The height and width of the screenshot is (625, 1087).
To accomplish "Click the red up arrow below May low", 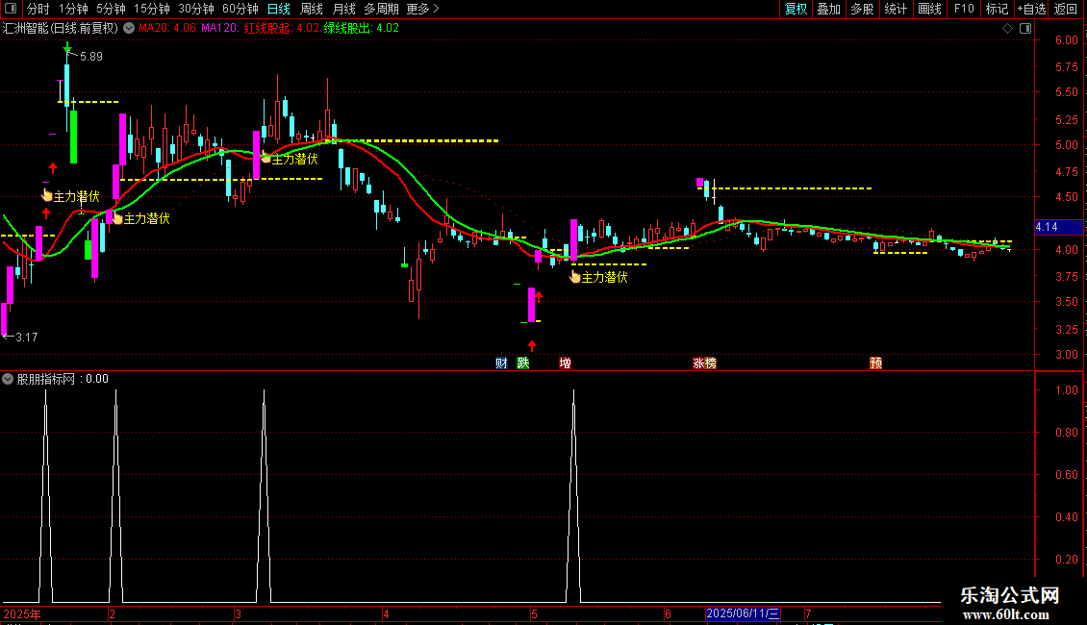I will pos(532,345).
